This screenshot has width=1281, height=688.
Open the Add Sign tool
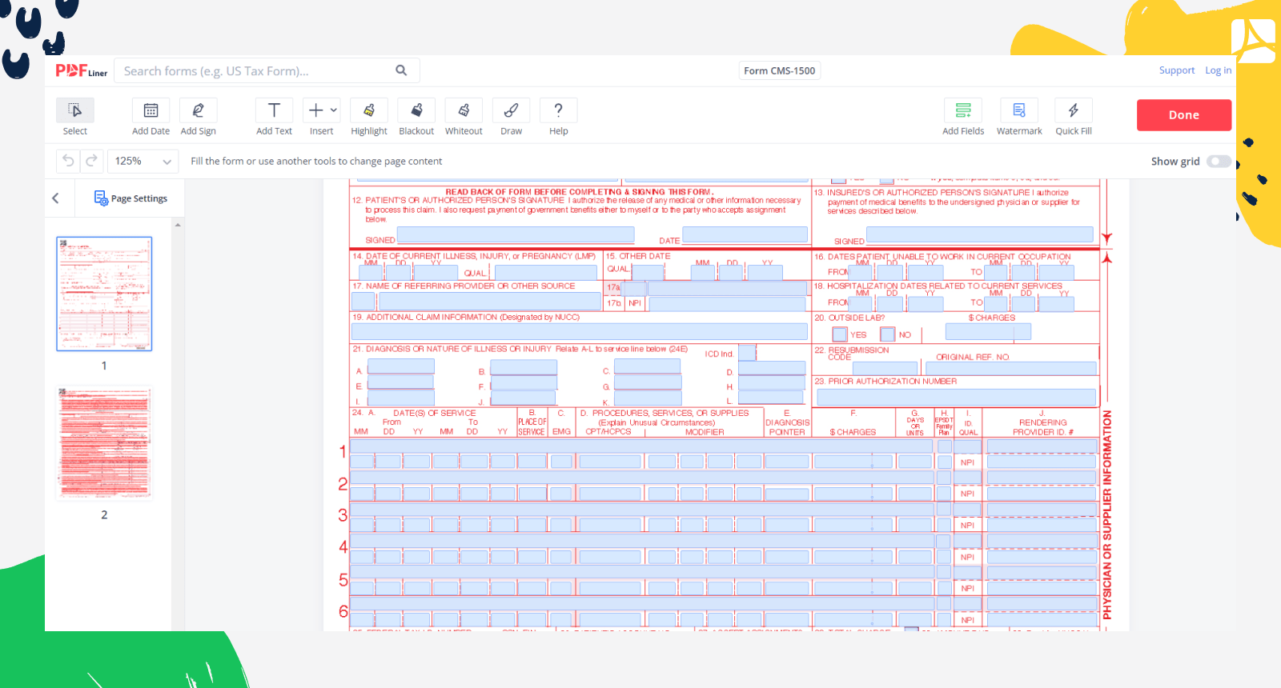pyautogui.click(x=198, y=110)
